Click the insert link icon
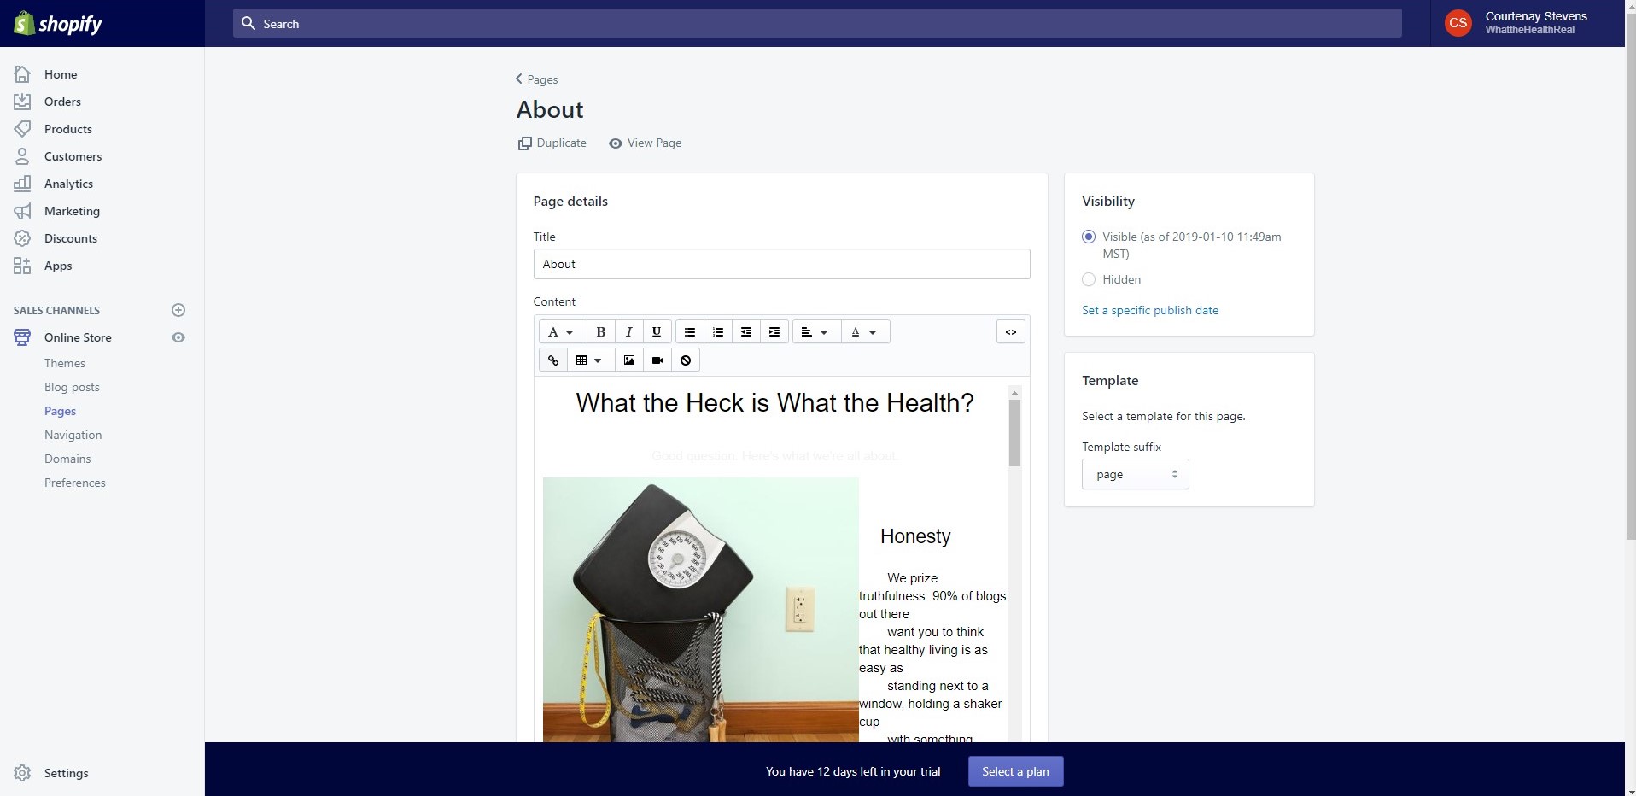 pyautogui.click(x=553, y=360)
